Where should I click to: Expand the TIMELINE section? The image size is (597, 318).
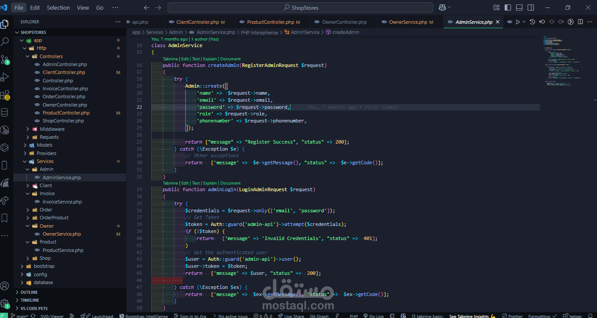[x=70, y=300]
